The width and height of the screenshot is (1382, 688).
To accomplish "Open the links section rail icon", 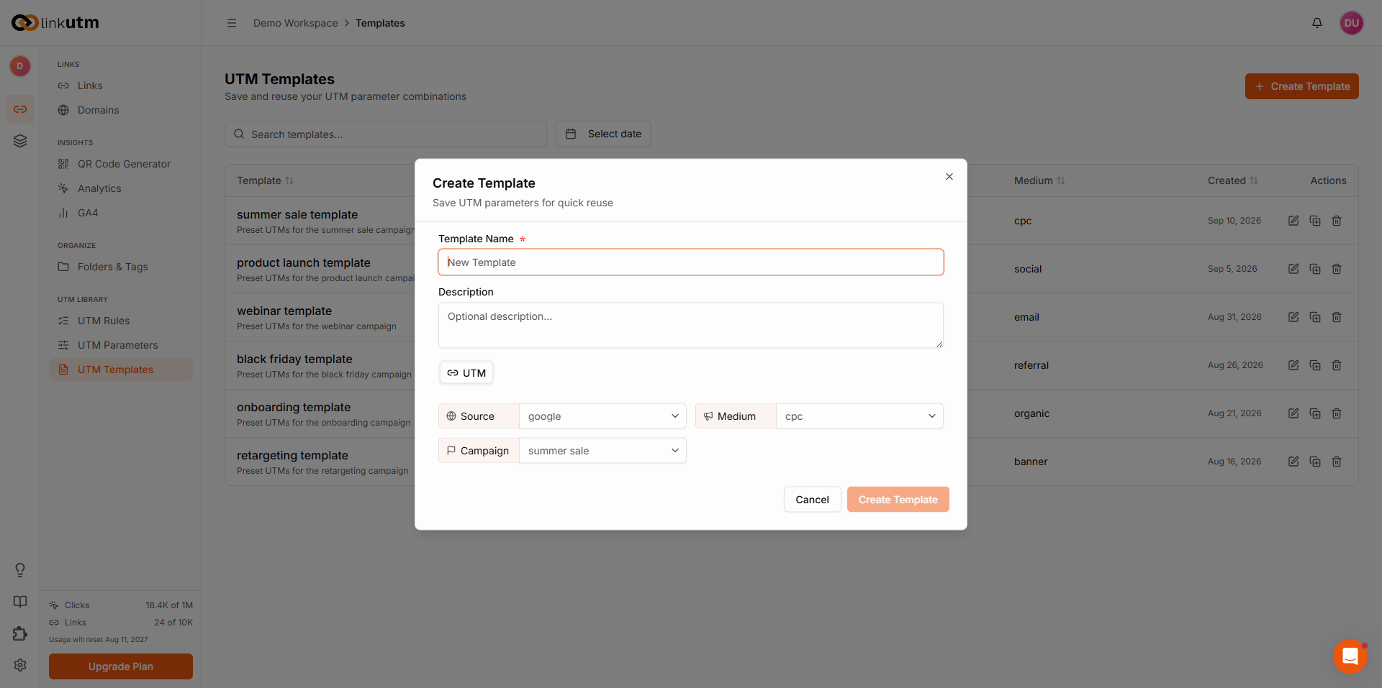I will click(20, 109).
